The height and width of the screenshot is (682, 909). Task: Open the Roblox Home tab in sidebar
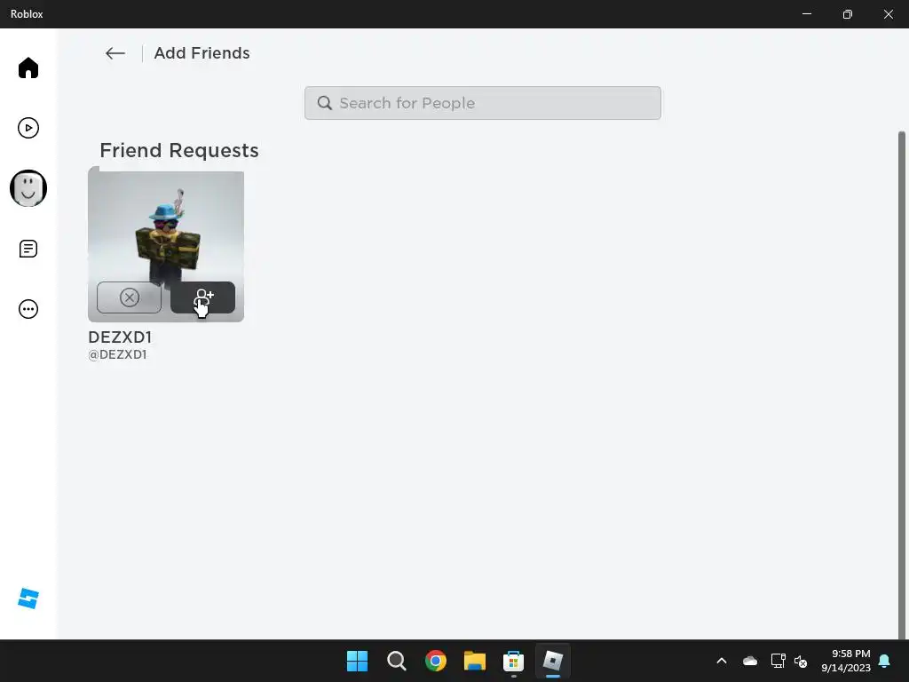click(x=28, y=67)
